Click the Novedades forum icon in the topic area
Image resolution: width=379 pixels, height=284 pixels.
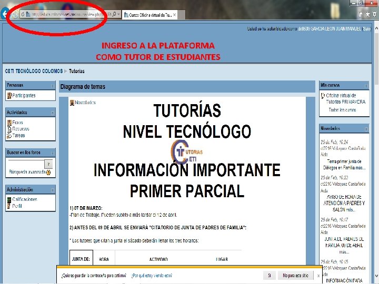click(72, 103)
